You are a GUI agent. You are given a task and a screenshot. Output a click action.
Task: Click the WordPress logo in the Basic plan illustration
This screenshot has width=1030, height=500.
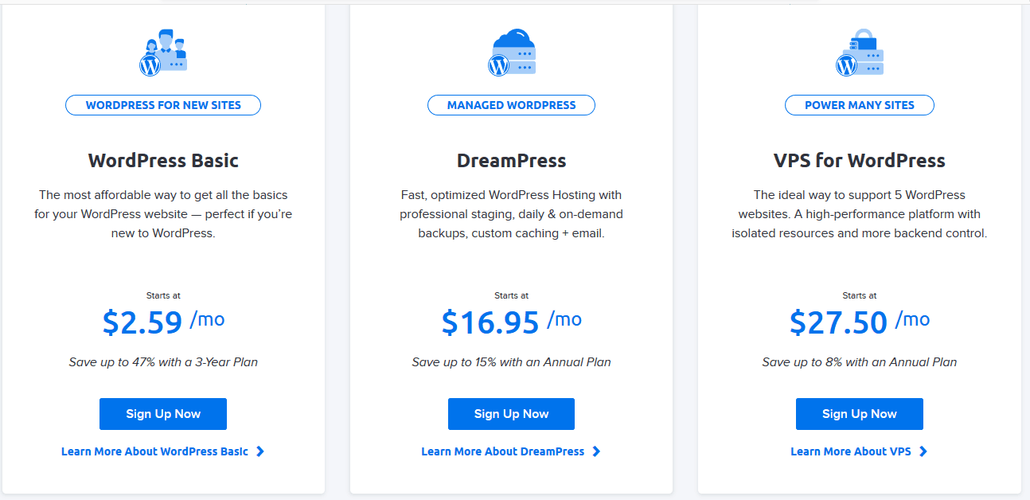pos(152,64)
